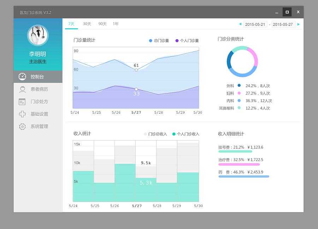Click text 27.2%，9人次
This screenshot has height=229, width=318.
coord(258,94)
